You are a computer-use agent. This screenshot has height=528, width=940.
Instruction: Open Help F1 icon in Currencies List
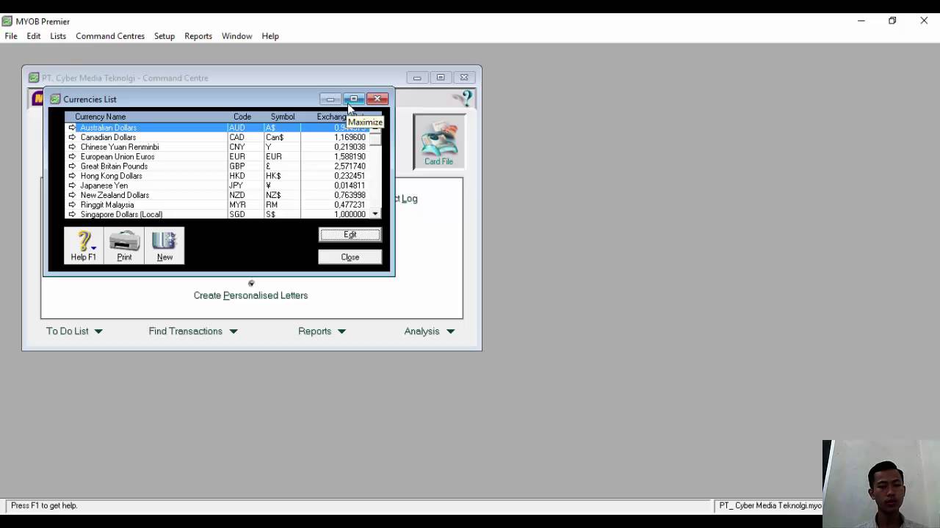coord(83,246)
